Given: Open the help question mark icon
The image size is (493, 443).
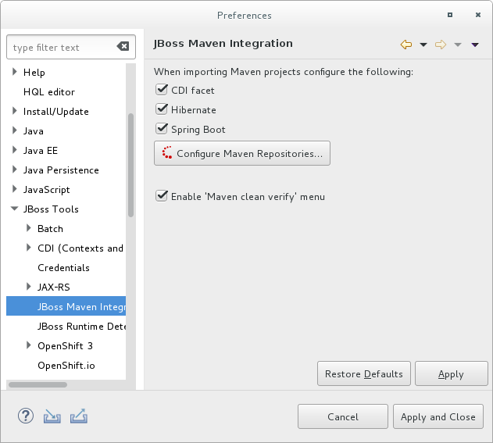Looking at the screenshot, I should (x=26, y=416).
